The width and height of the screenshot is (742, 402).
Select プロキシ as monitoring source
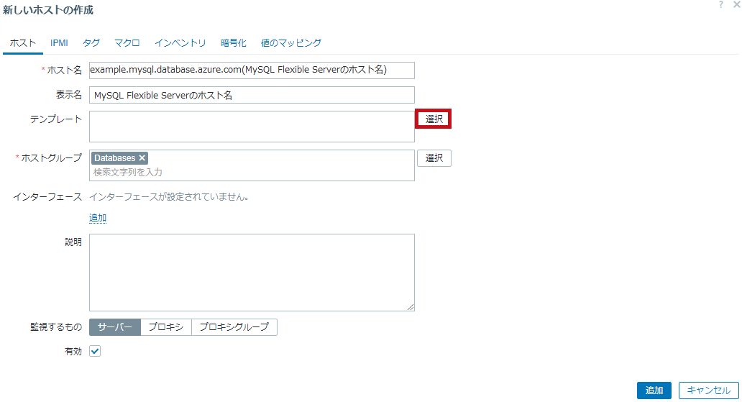tap(166, 327)
